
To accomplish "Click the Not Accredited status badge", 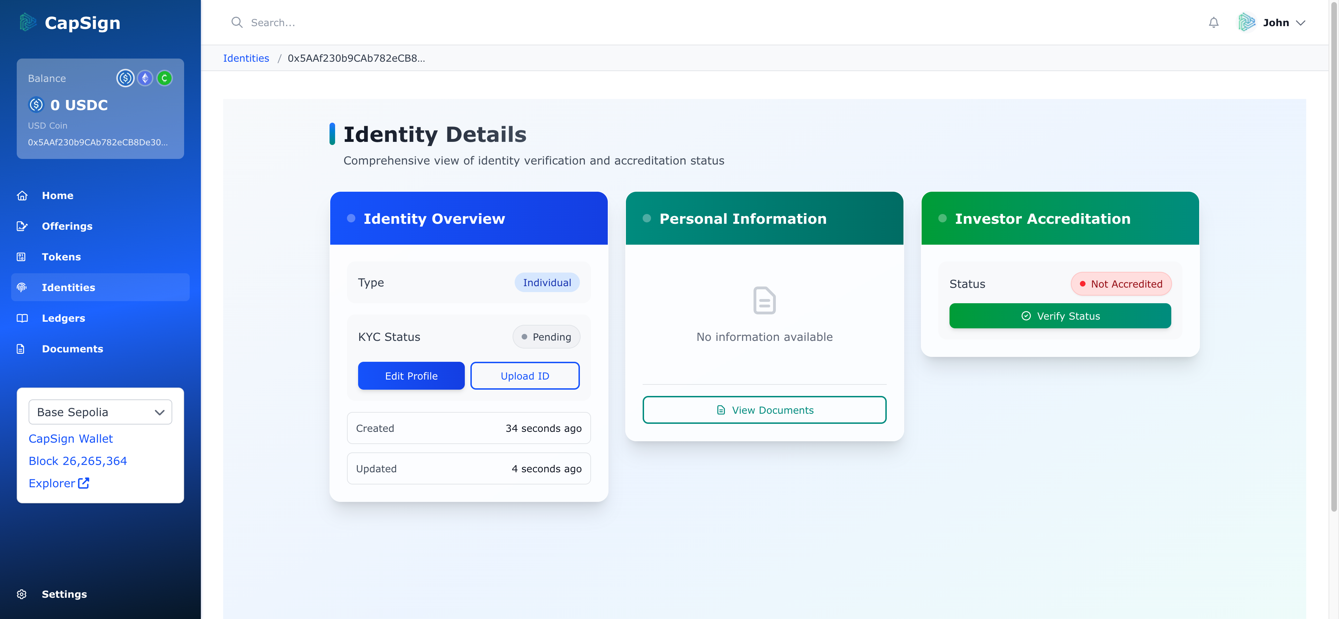I will [x=1121, y=284].
